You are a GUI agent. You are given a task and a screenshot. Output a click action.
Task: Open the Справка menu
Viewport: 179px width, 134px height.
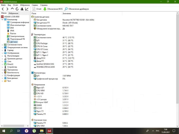point(44,5)
